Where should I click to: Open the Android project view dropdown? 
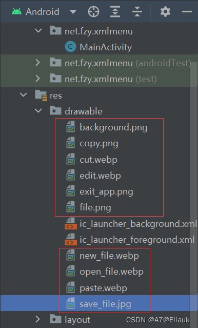(x=73, y=12)
